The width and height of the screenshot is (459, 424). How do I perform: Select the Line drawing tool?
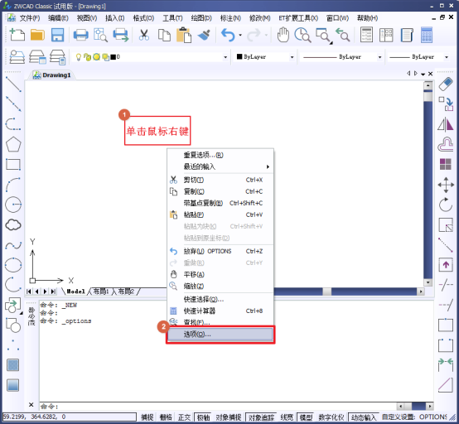click(x=13, y=84)
